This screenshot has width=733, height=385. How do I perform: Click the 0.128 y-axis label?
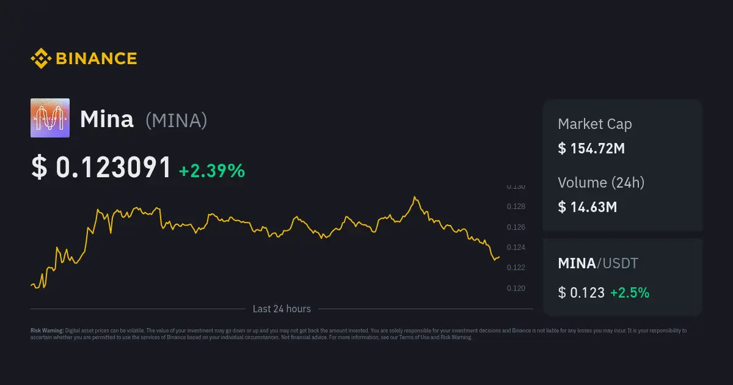pos(516,207)
